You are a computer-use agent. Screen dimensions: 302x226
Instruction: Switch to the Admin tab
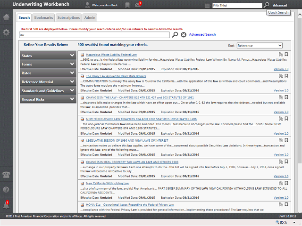90,17
